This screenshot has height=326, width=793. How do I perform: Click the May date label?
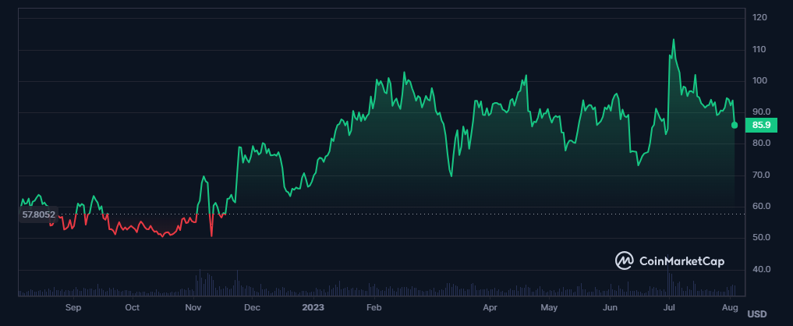pos(549,307)
